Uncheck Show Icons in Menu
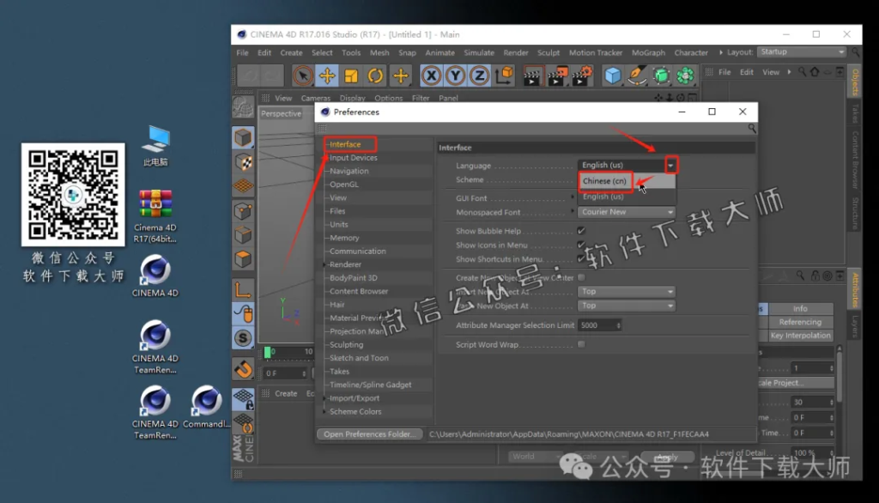 tap(580, 245)
